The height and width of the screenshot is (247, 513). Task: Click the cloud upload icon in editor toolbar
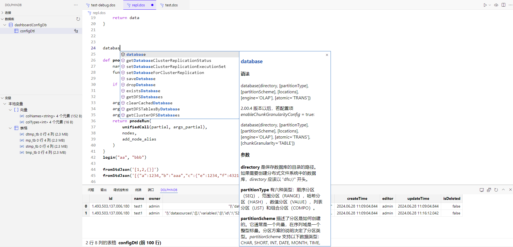(x=496, y=5)
